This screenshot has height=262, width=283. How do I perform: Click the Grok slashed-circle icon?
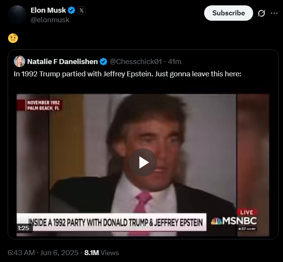[x=261, y=13]
